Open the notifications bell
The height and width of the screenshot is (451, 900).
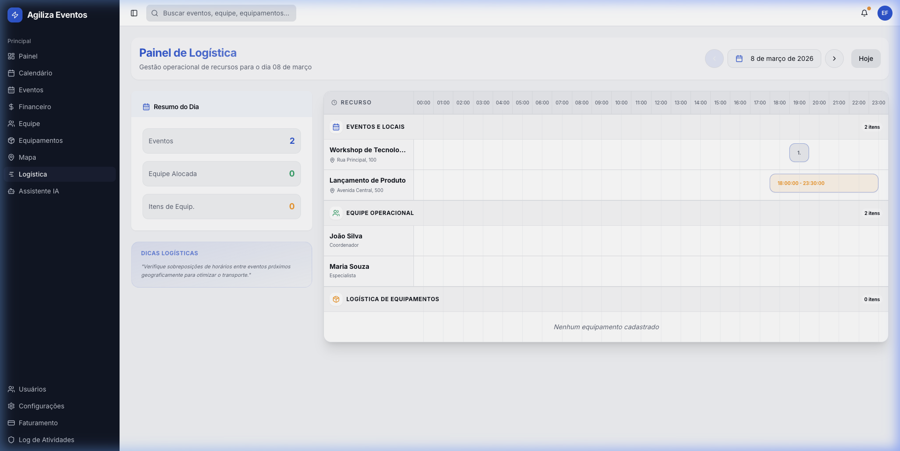pos(864,13)
